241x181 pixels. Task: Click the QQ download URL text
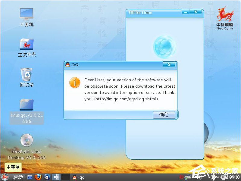coord(126,99)
